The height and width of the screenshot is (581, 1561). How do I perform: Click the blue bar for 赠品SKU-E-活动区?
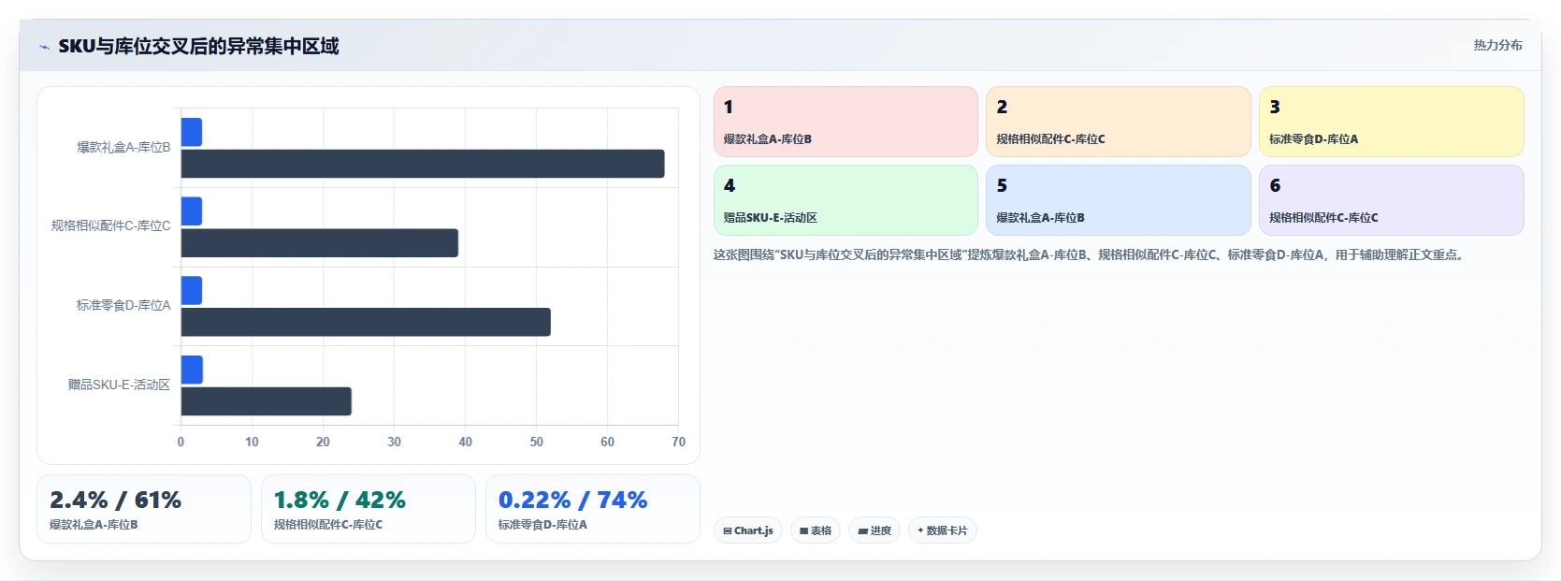pyautogui.click(x=192, y=370)
